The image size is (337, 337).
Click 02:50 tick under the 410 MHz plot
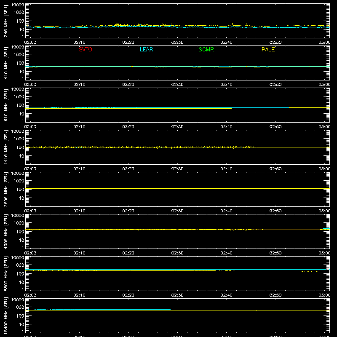click(275, 85)
